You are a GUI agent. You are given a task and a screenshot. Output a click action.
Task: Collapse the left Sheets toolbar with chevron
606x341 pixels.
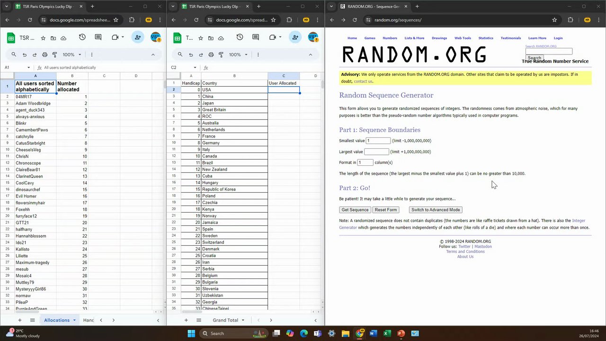click(x=153, y=54)
